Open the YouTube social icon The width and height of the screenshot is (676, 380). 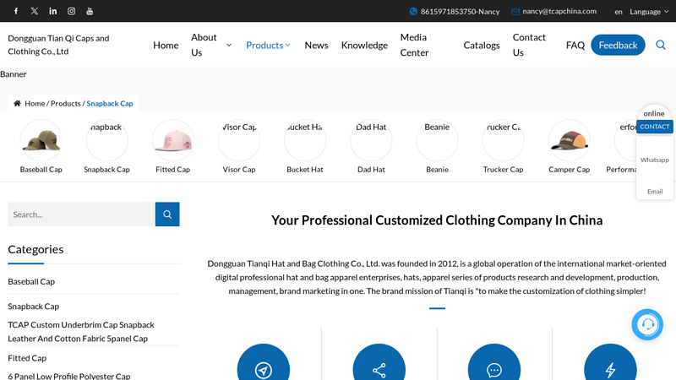click(90, 11)
